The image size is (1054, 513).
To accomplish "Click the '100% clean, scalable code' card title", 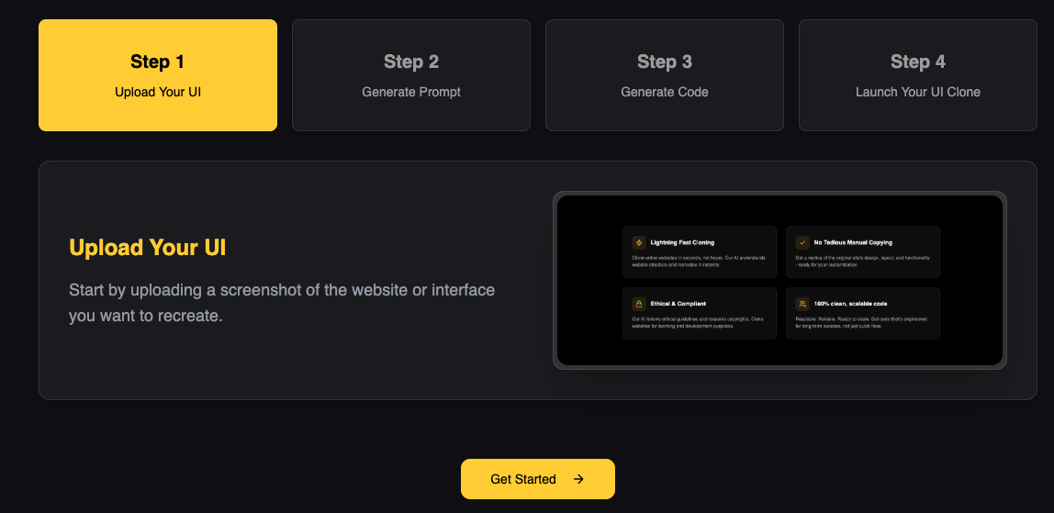I will [850, 304].
